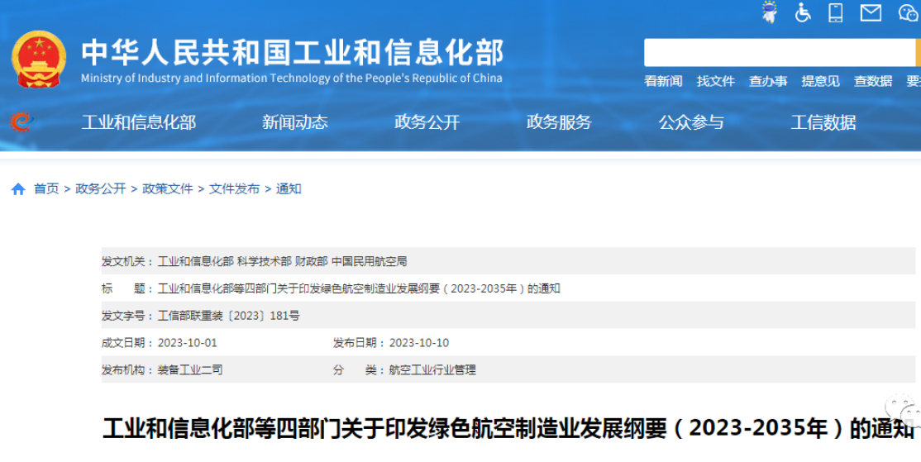Open the mobile version phone icon
Image resolution: width=921 pixels, height=462 pixels.
835,12
